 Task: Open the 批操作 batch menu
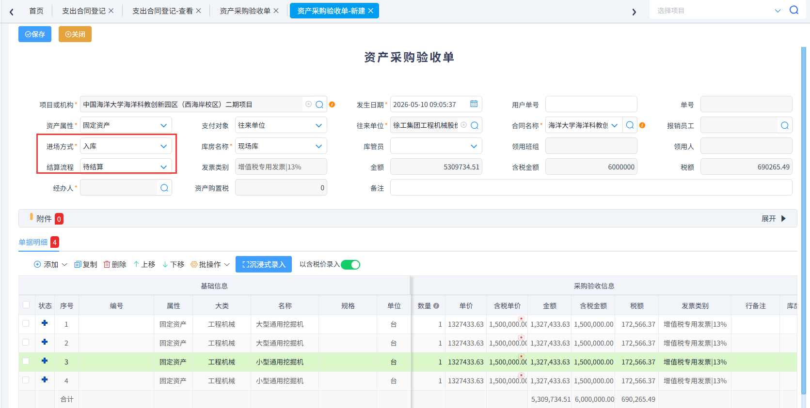click(210, 264)
